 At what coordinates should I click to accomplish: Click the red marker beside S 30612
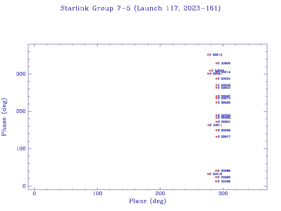(x=208, y=55)
